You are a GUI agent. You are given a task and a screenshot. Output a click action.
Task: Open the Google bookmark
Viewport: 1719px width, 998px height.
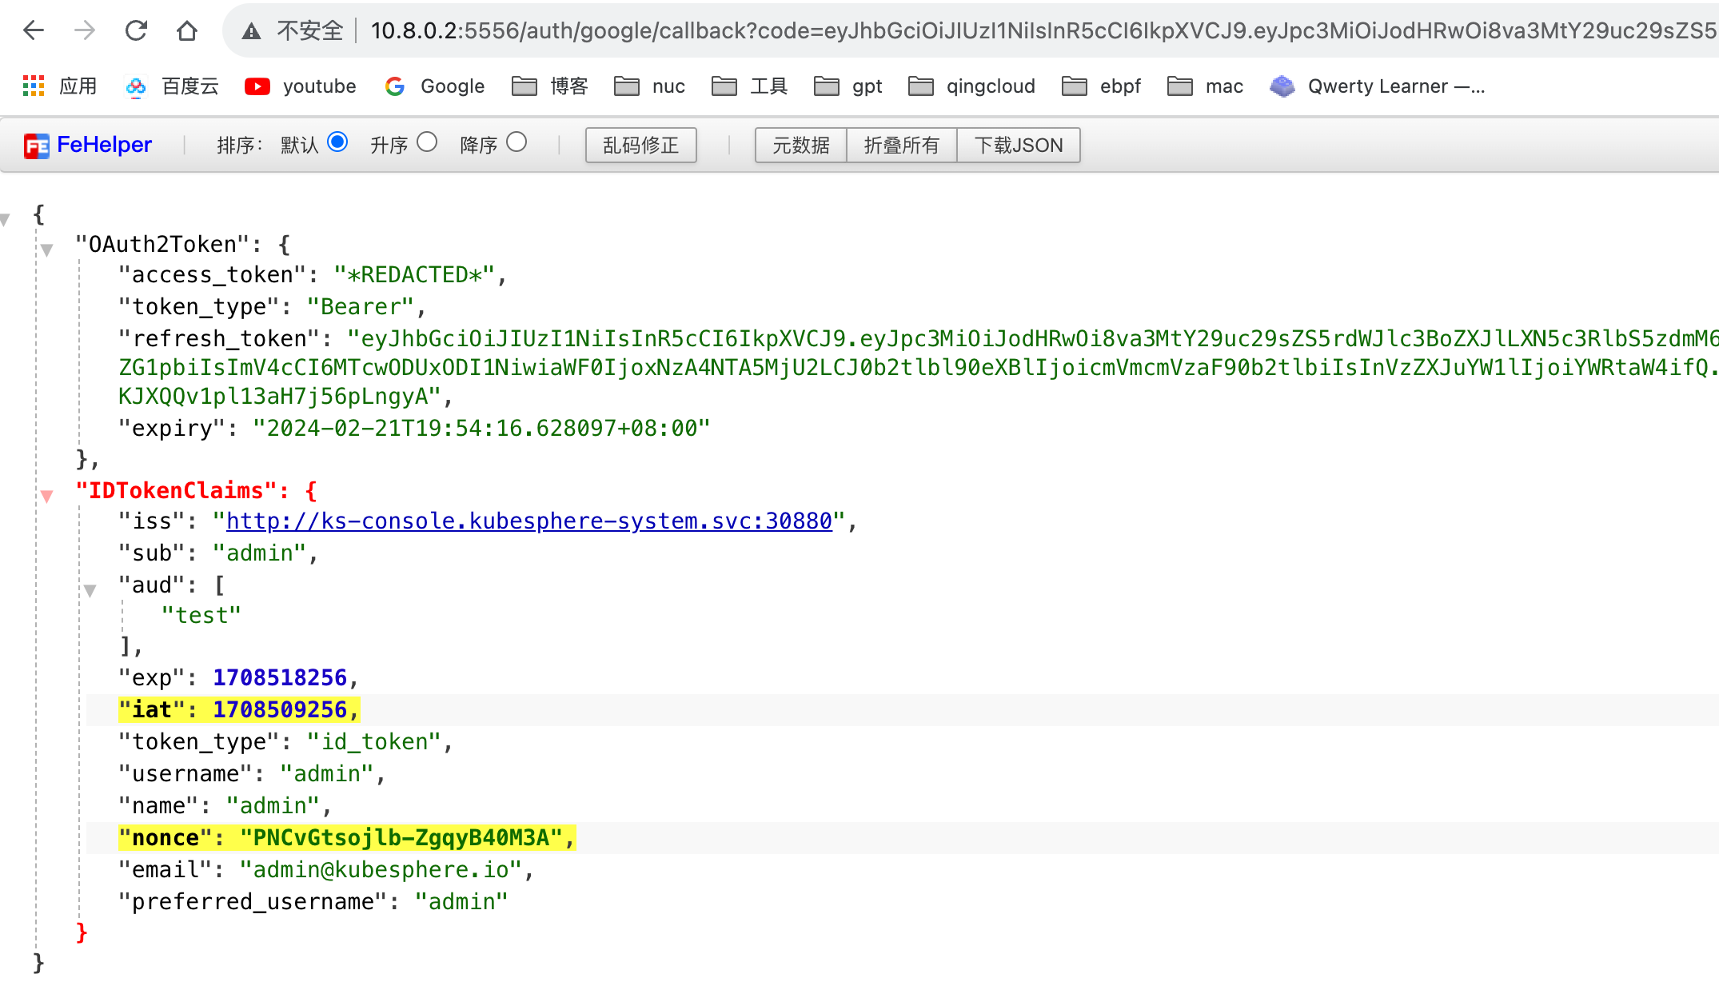click(434, 86)
